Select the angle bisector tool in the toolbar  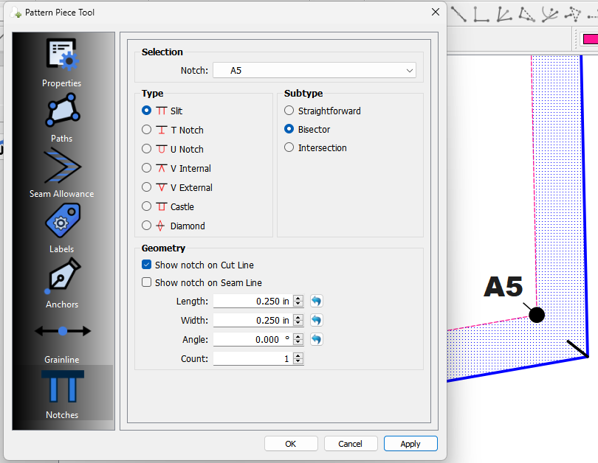point(504,14)
